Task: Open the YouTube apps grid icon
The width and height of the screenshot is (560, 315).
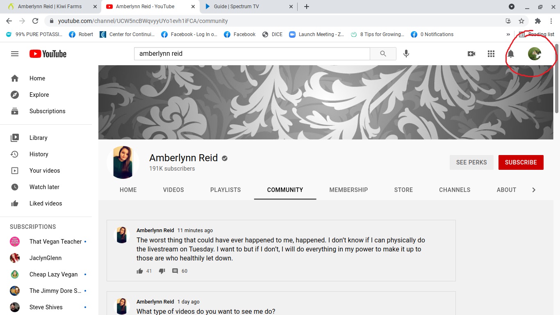Action: tap(491, 54)
